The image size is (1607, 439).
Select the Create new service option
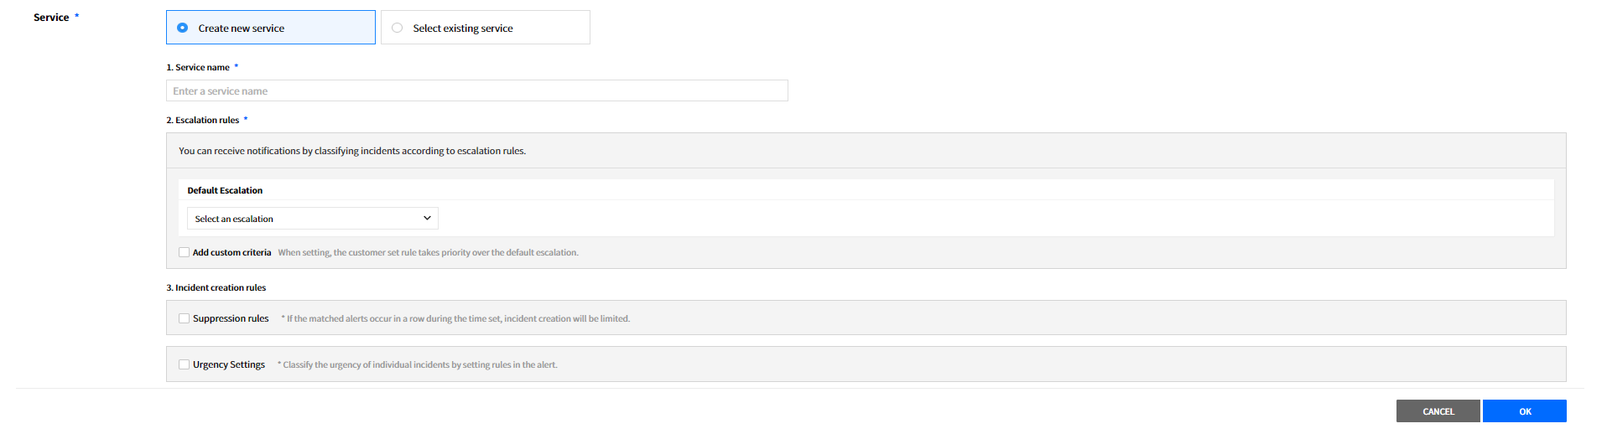pos(183,28)
